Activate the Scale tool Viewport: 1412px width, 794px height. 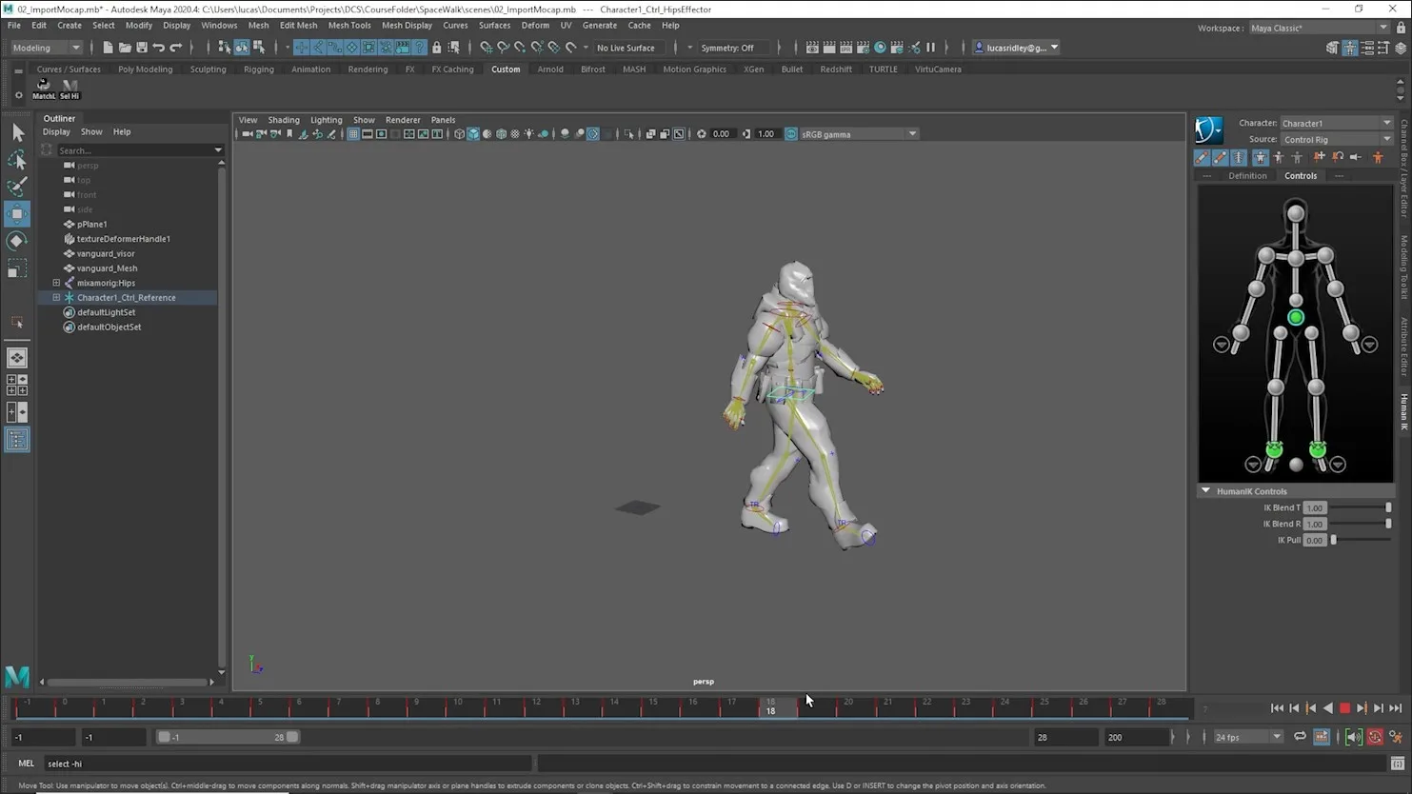coord(17,268)
